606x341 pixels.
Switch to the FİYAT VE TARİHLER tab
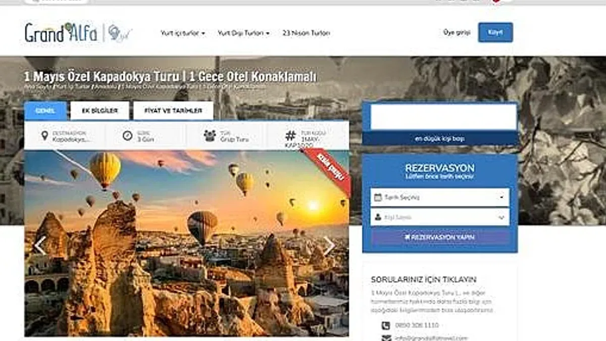pos(173,111)
